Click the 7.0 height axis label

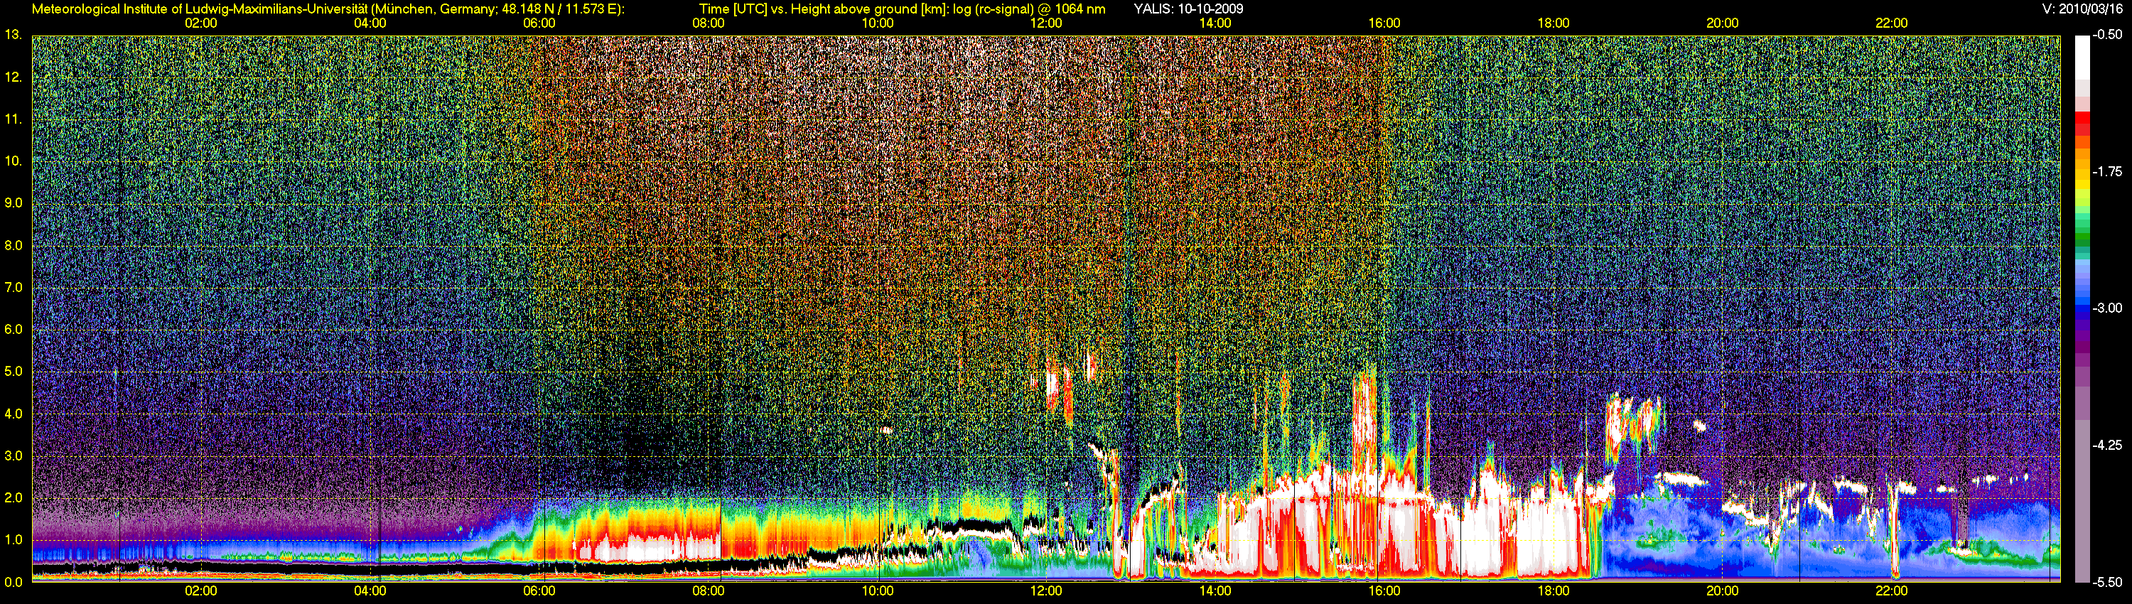14,288
